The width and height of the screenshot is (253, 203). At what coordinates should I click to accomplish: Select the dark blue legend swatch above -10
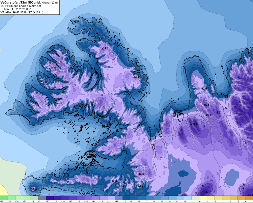click(x=126, y=198)
